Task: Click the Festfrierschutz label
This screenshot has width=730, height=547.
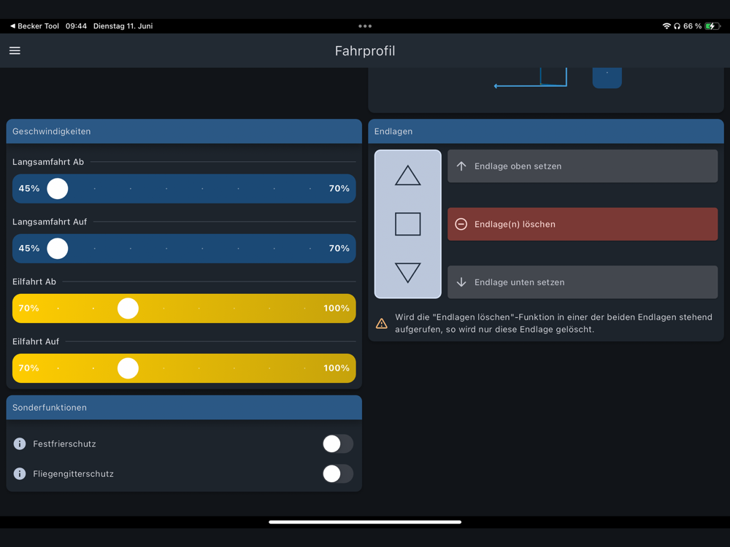Action: 64,443
